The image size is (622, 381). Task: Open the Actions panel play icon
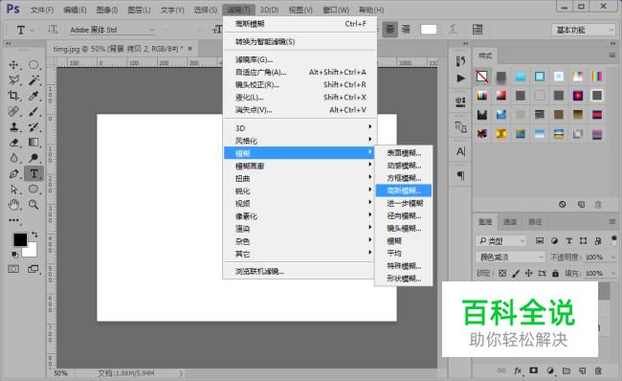tap(460, 78)
